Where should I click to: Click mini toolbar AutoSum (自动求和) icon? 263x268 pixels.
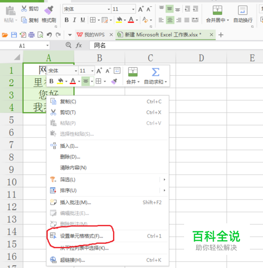(155, 72)
